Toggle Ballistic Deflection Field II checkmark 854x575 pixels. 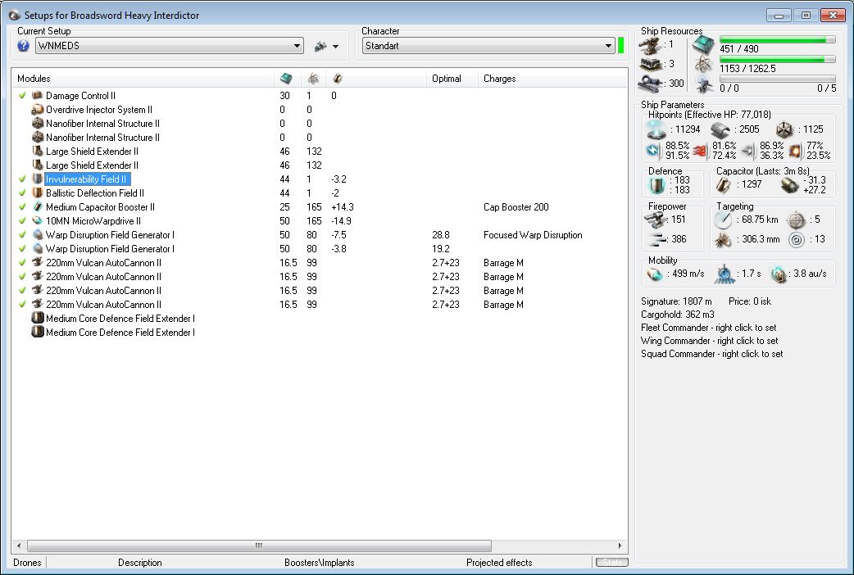point(22,192)
